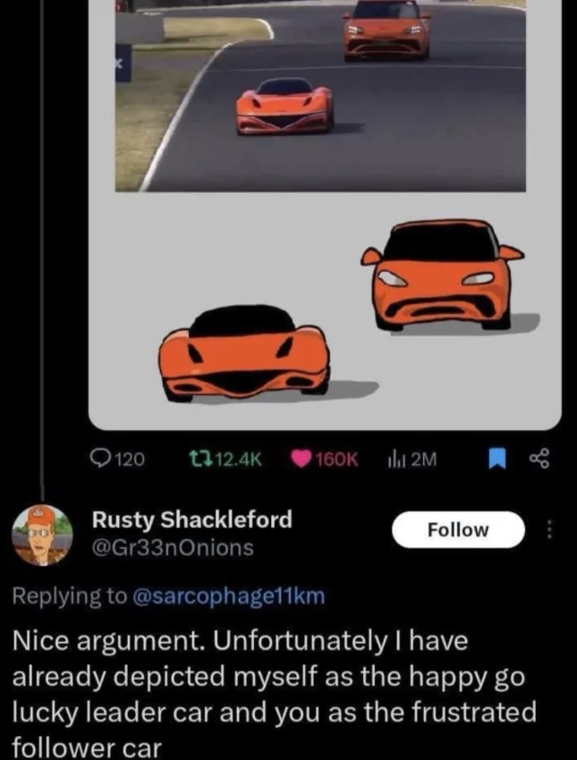Open the replies via the comment bubble icon
The image size is (577, 760).
pos(100,459)
